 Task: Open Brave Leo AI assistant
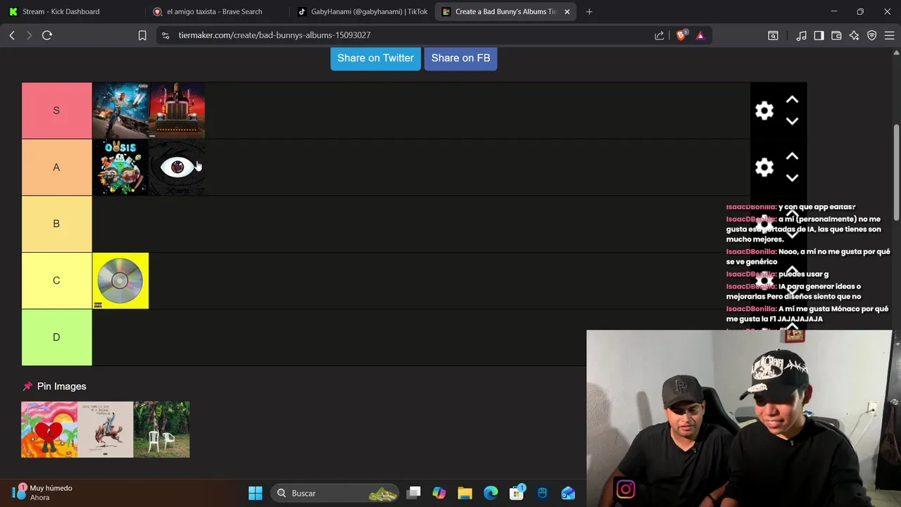pyautogui.click(x=854, y=35)
